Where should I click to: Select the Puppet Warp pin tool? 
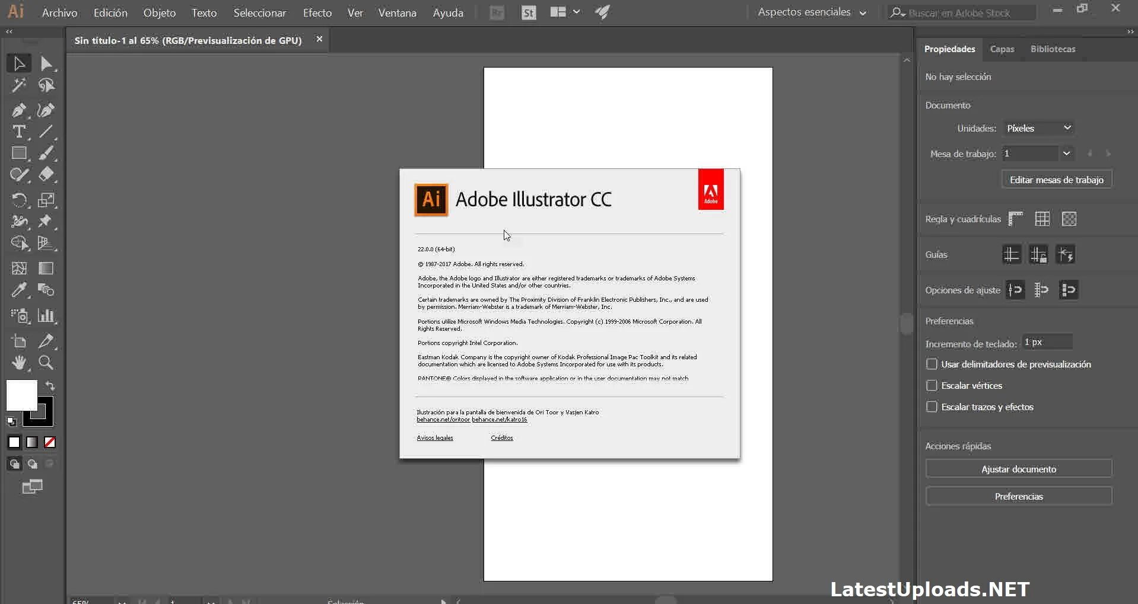click(x=46, y=222)
